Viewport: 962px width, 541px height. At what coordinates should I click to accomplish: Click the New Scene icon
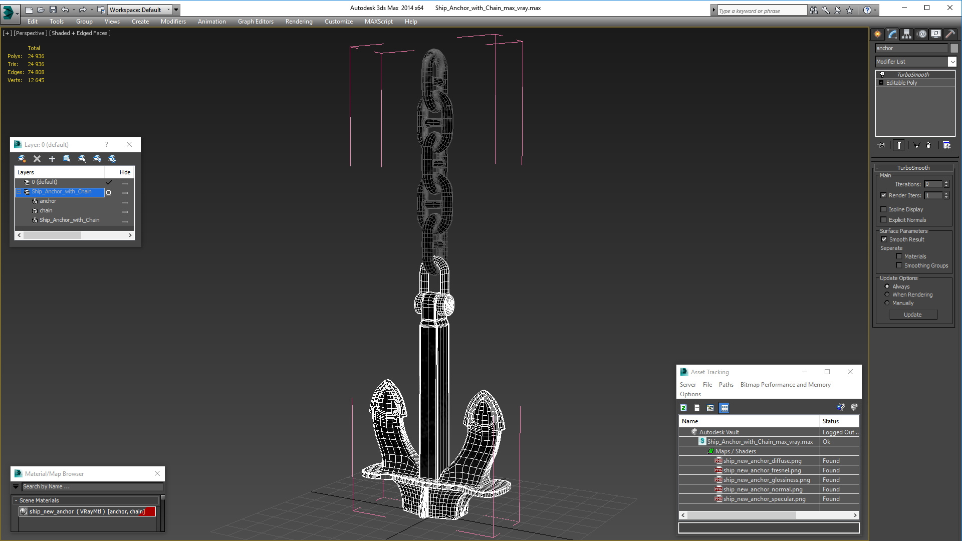point(29,10)
